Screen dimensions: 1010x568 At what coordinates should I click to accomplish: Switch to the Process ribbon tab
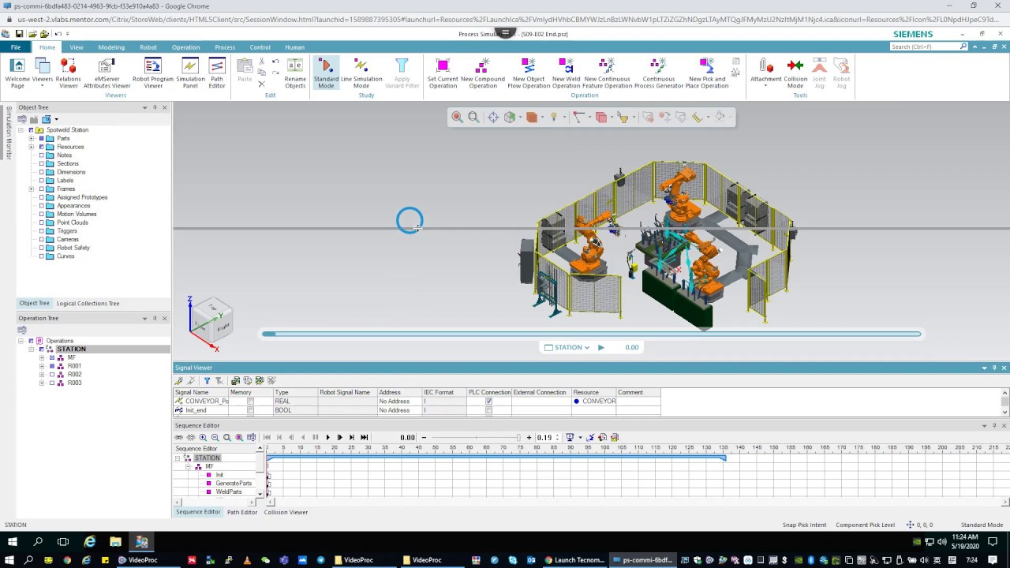(225, 47)
